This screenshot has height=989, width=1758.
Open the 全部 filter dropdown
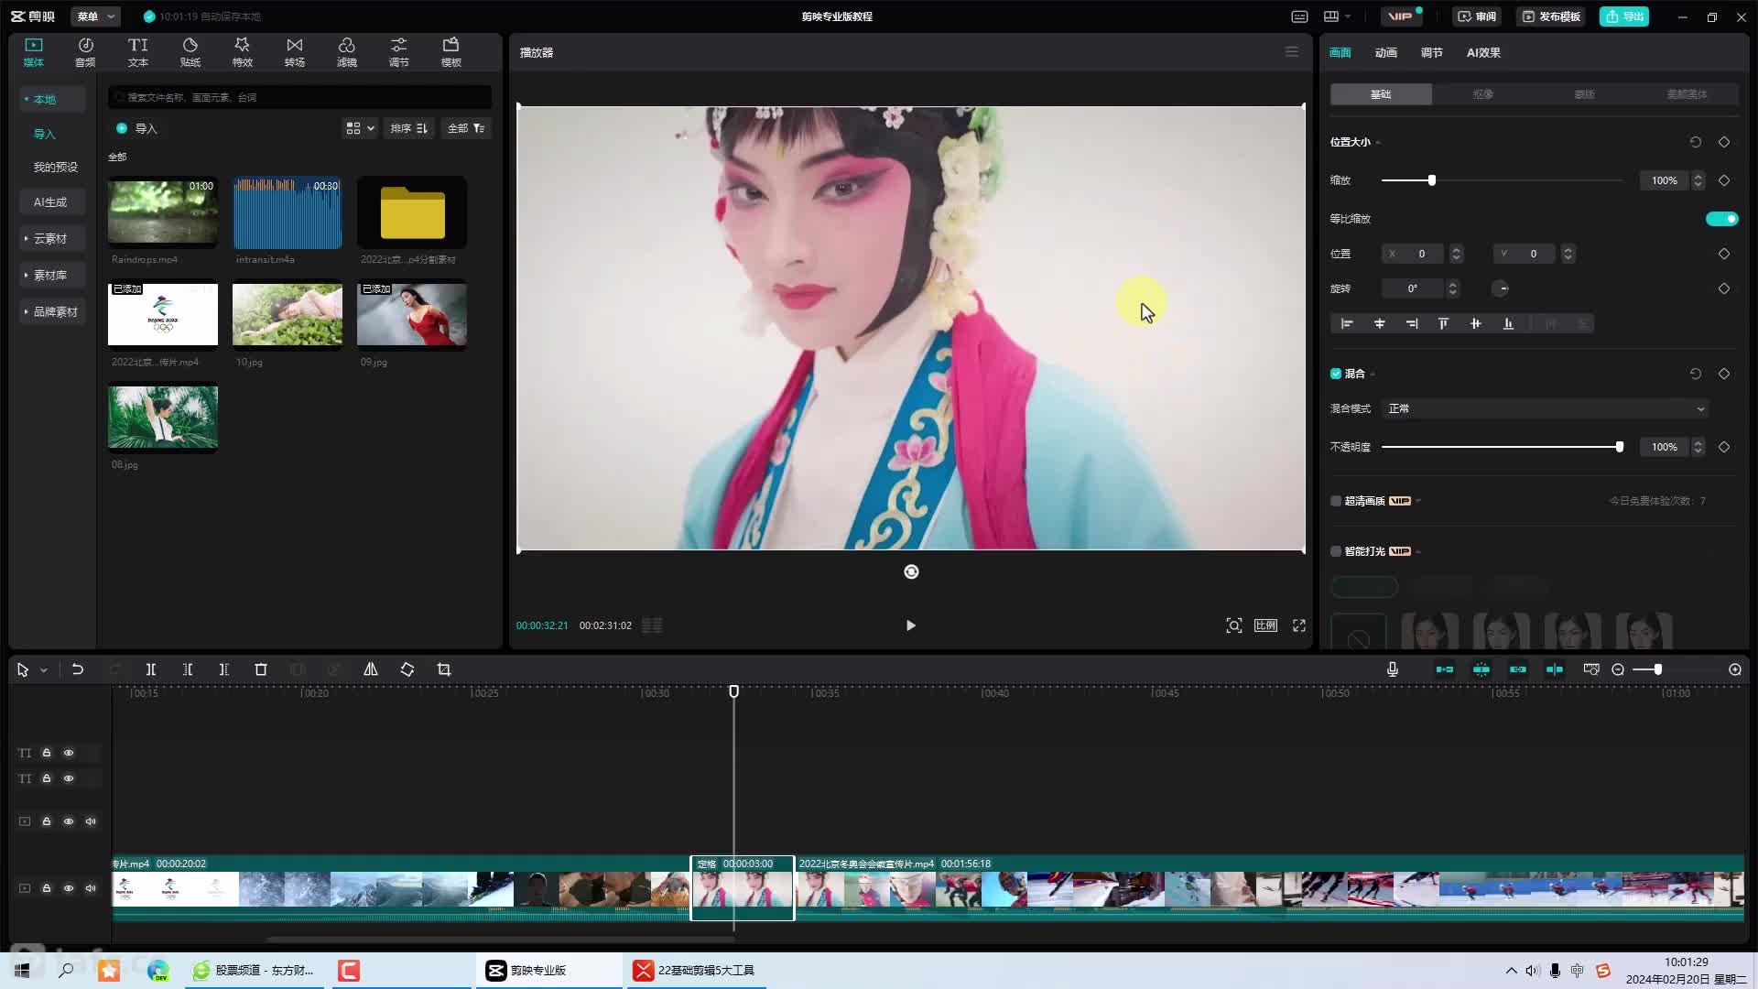[x=466, y=128]
